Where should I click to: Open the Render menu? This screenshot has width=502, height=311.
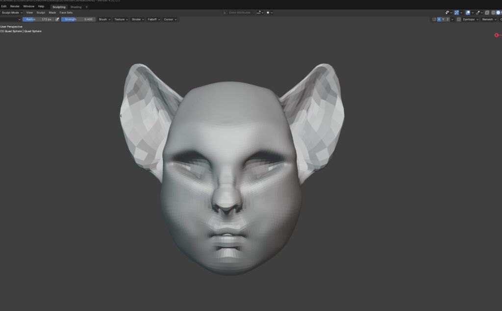pos(15,6)
